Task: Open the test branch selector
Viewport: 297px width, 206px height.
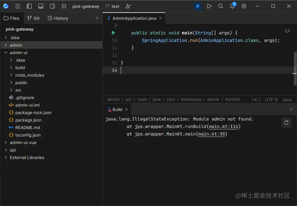Action: [112, 6]
